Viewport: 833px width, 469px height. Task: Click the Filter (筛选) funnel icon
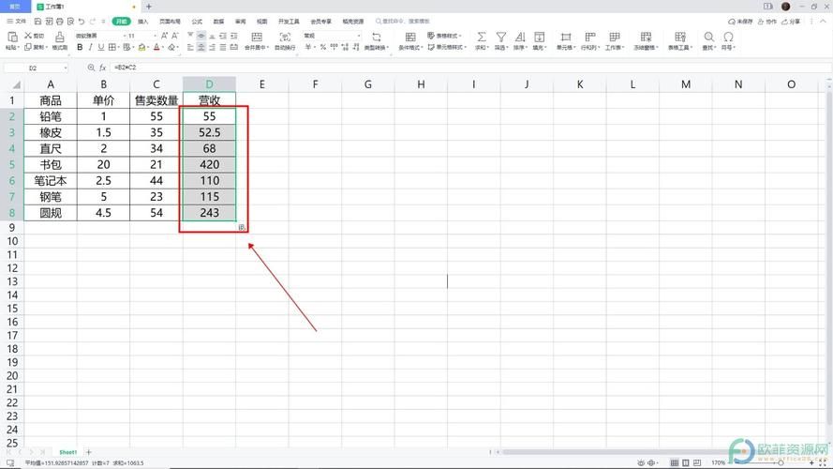click(x=500, y=37)
